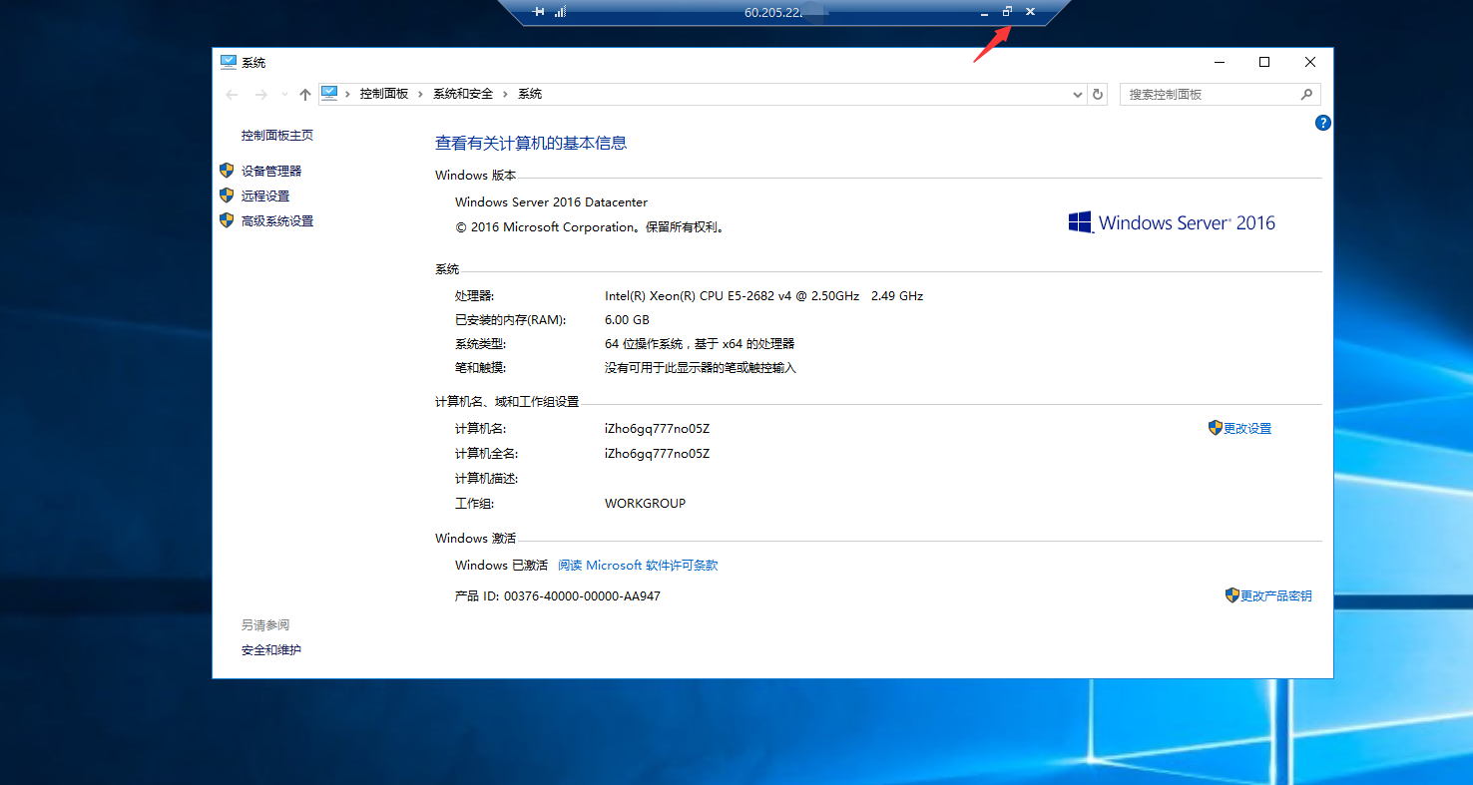Screen dimensions: 1473x785
Task: Select the full computer name 计算机全名 value
Action: tap(657, 454)
